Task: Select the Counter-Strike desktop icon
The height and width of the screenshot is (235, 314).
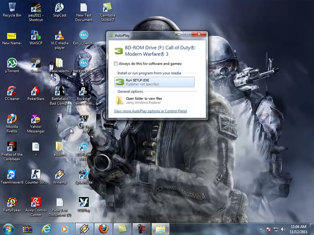Action: [36, 177]
